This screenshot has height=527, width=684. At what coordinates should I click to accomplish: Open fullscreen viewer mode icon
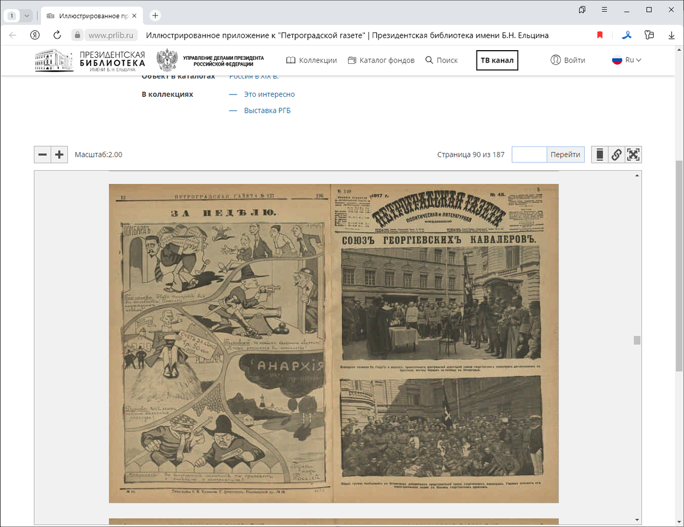point(633,154)
